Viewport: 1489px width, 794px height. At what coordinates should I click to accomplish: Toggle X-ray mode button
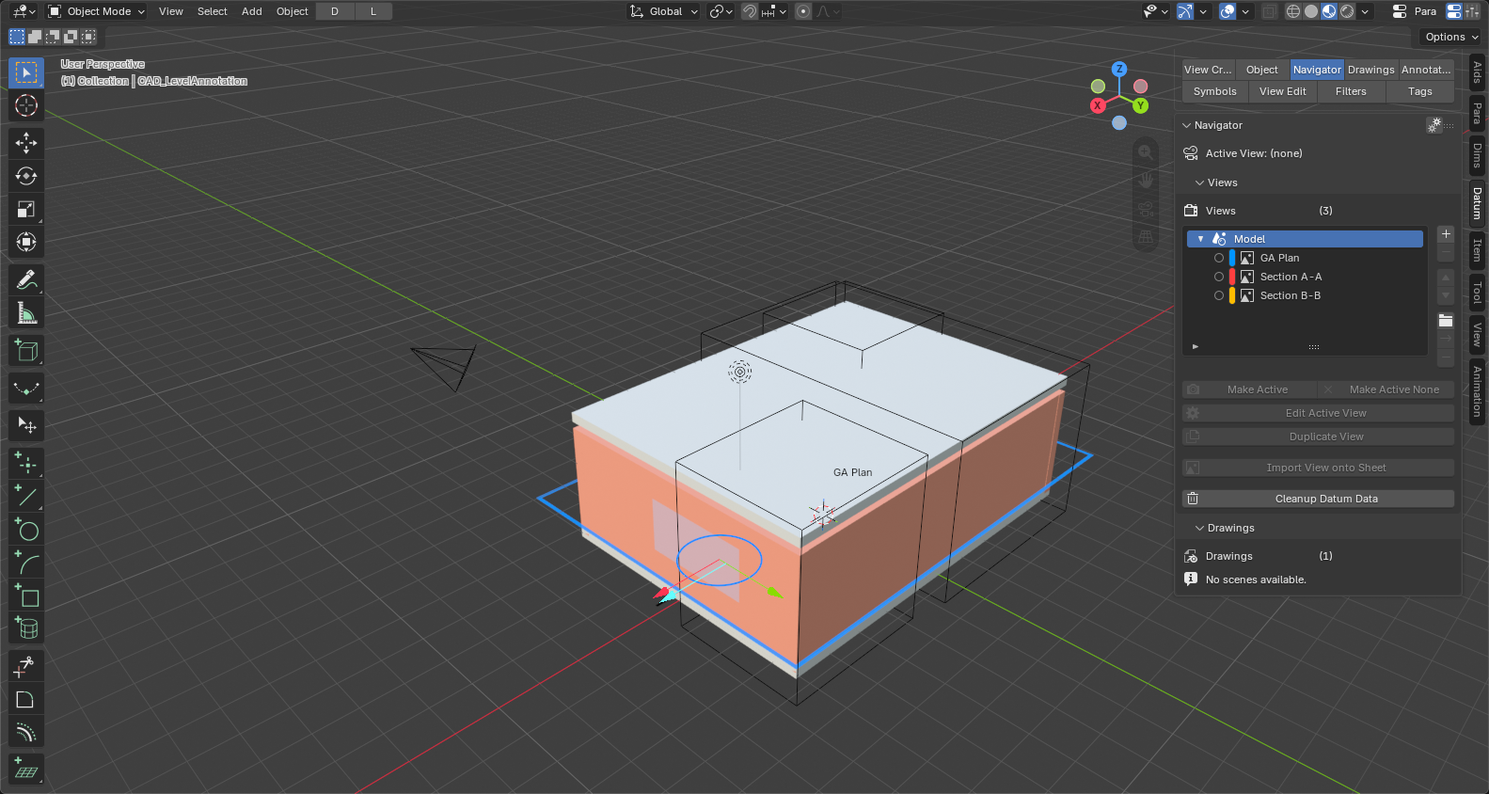pyautogui.click(x=1270, y=11)
